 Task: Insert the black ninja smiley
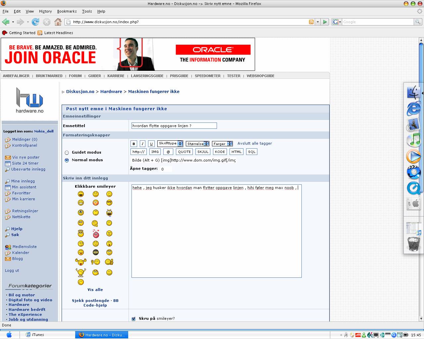pyautogui.click(x=96, y=252)
